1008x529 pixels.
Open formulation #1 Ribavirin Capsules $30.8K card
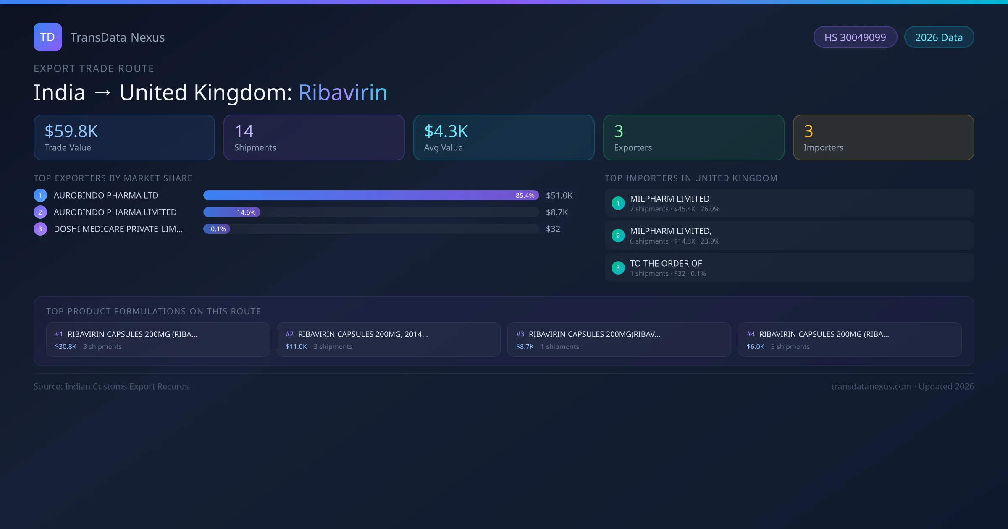[x=158, y=340]
